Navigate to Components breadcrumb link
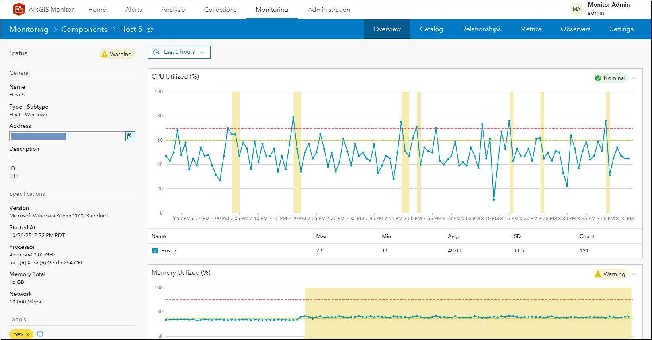The height and width of the screenshot is (340, 652). coord(84,29)
